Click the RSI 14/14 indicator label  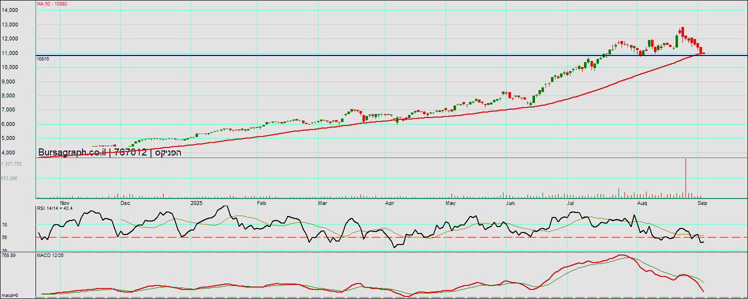[x=54, y=208]
